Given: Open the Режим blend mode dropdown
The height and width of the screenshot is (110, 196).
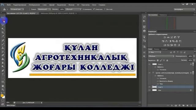Looking at the screenshot, I should pos(44,9).
